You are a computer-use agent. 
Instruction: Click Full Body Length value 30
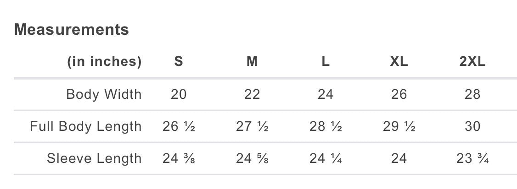[x=472, y=126]
